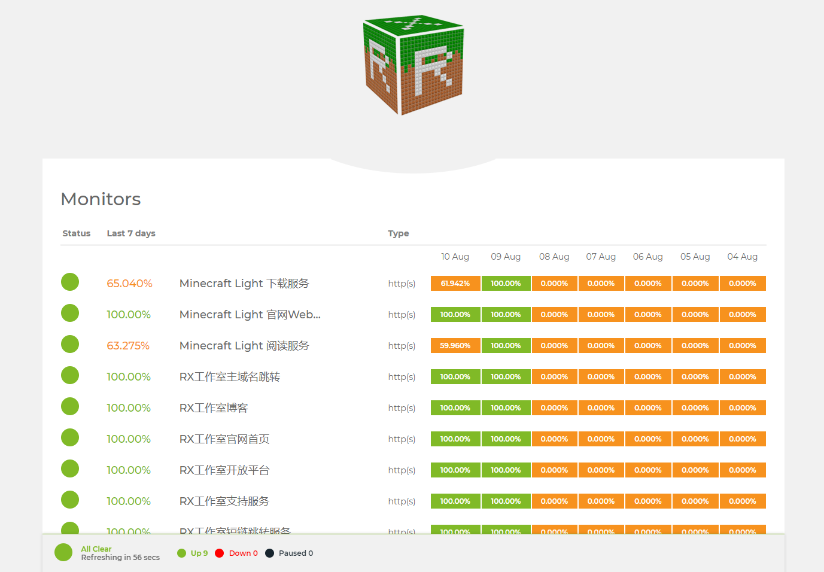Open the RX工作室官网首页 monitor
Image resolution: width=824 pixels, height=572 pixels.
(x=224, y=439)
